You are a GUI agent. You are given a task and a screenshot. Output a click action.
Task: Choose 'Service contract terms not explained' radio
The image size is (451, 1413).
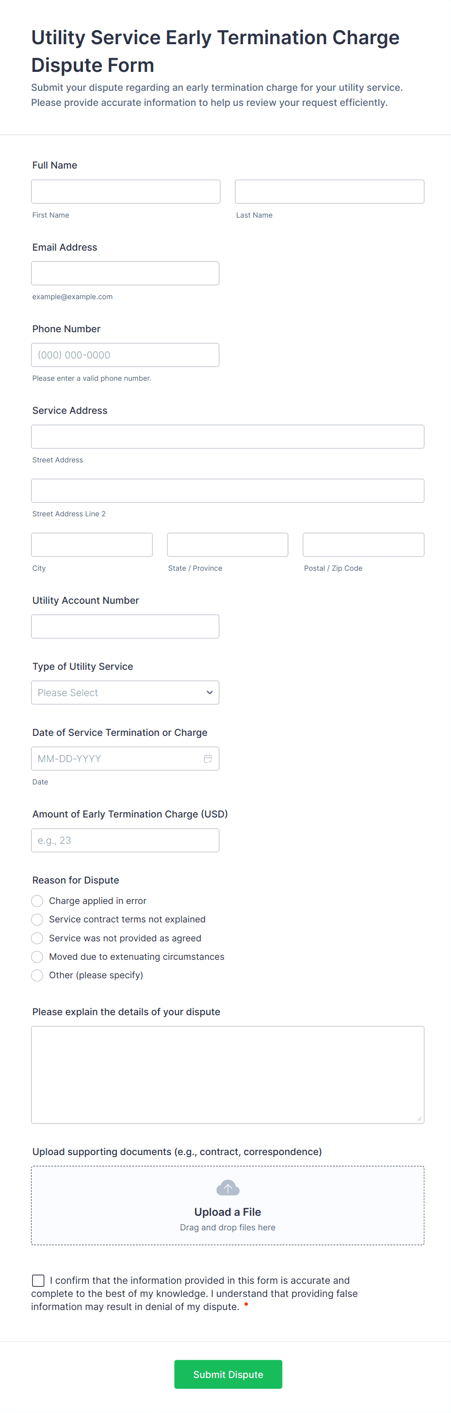37,919
